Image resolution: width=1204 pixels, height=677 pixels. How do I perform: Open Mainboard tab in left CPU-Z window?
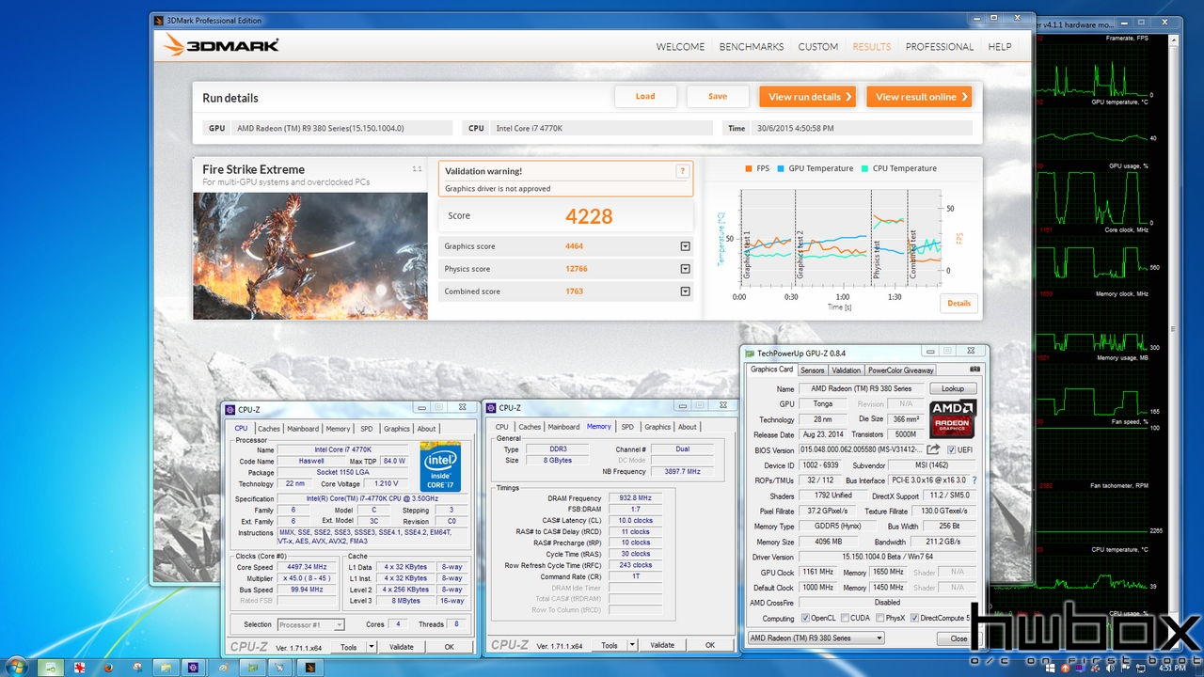303,429
